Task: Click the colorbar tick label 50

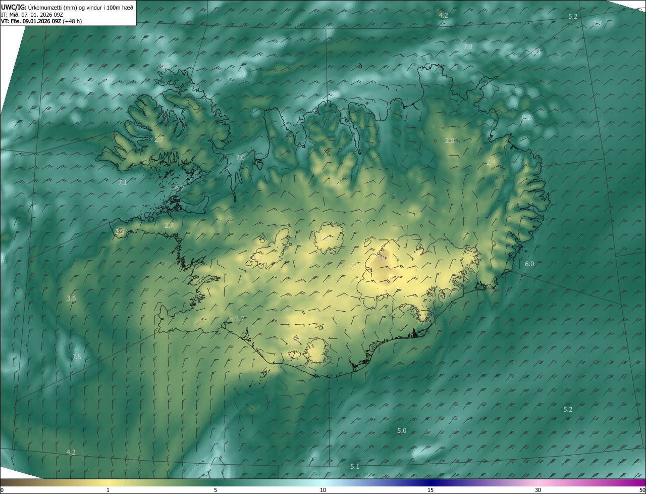Action: click(642, 490)
